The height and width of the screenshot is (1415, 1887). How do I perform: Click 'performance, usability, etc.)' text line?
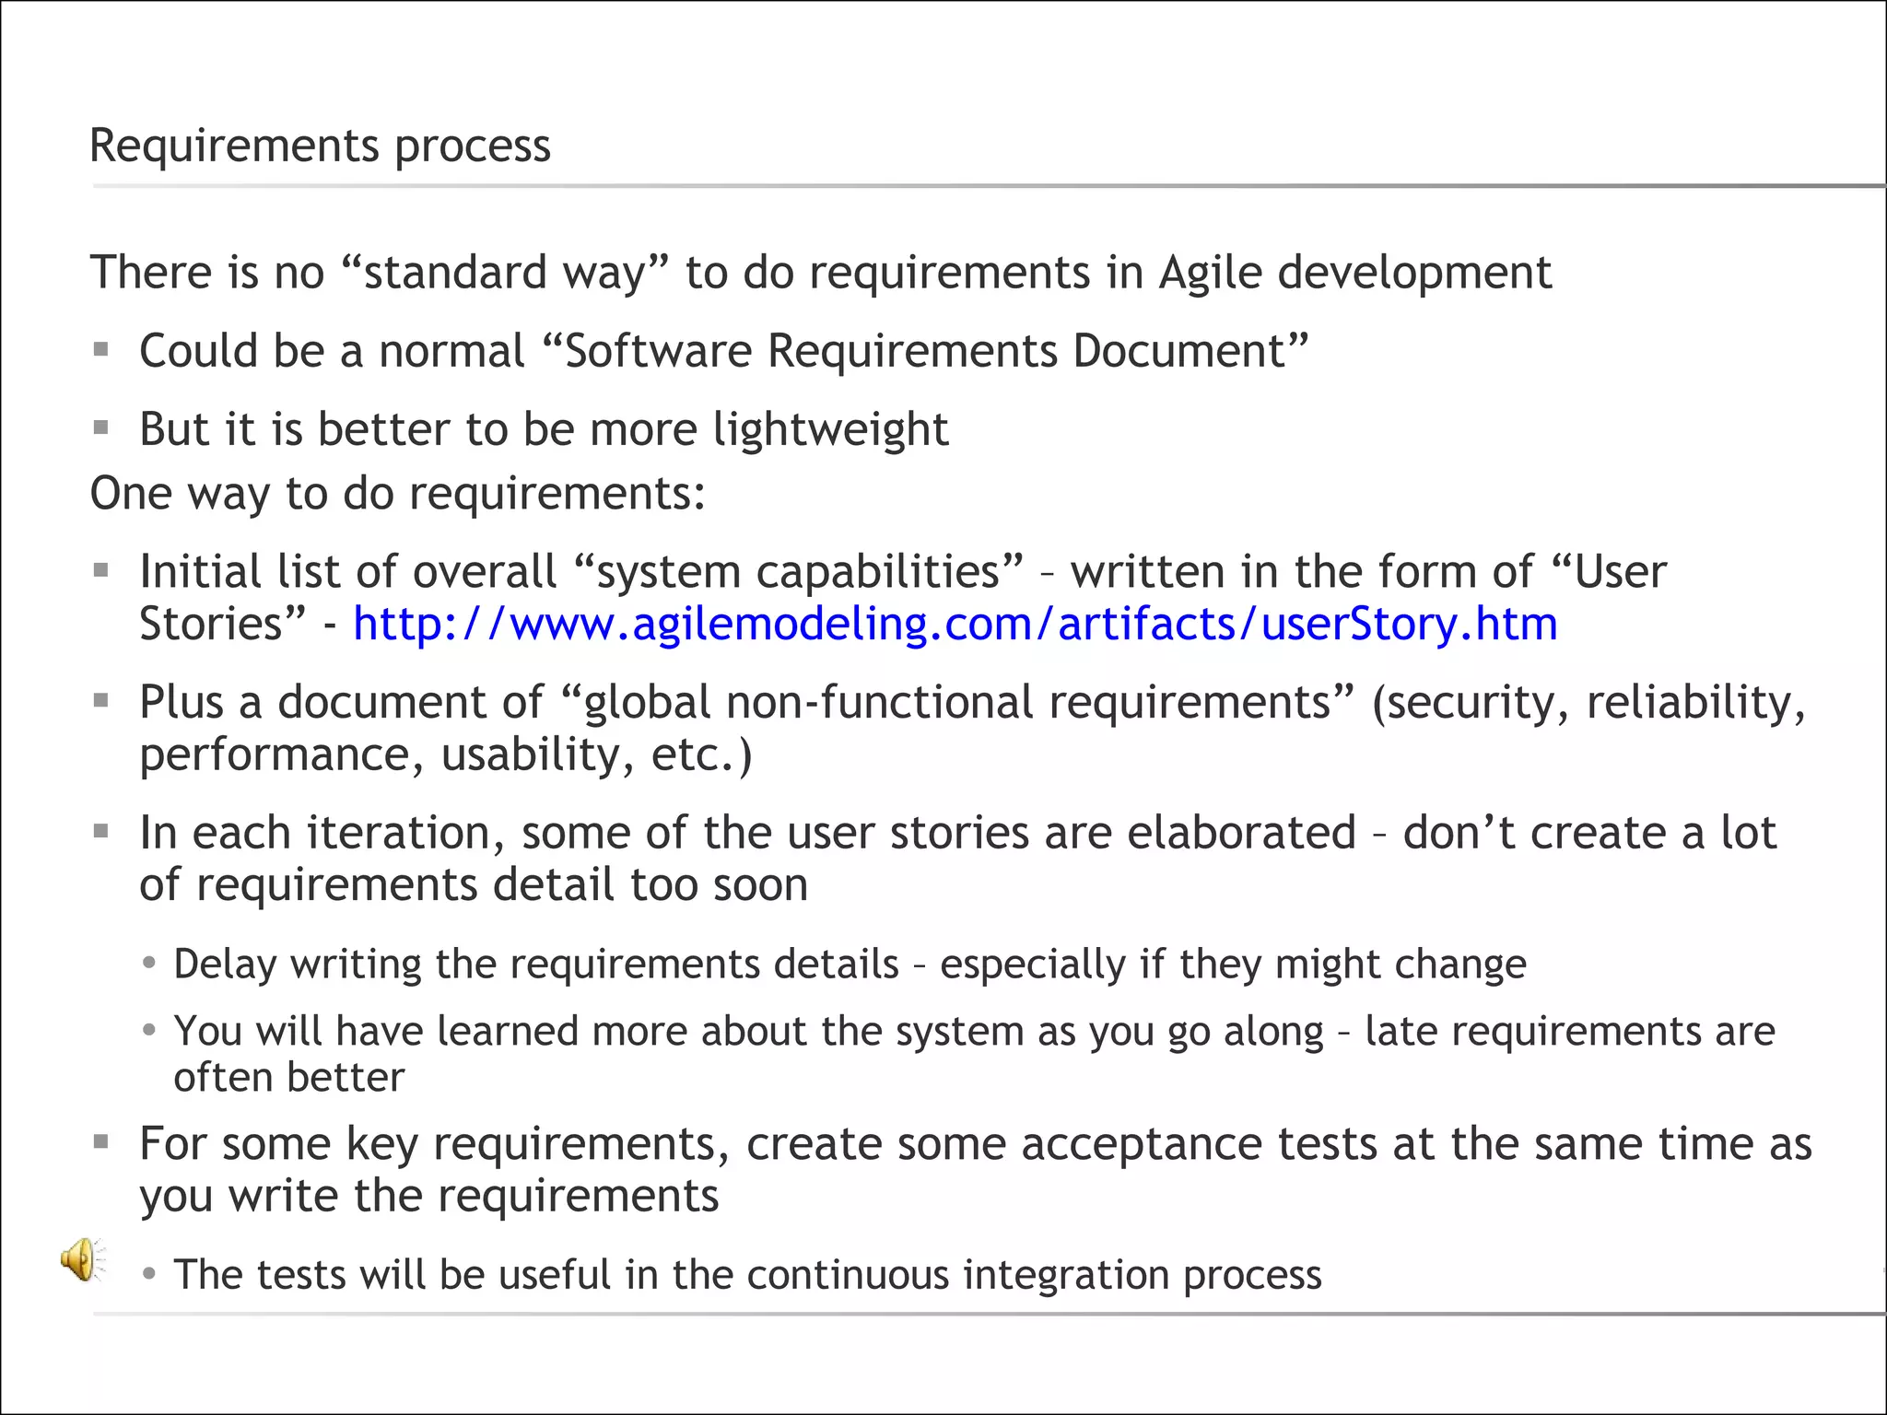pos(446,754)
